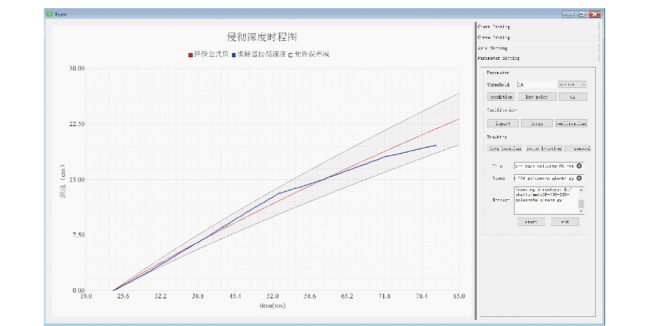Viewport: 652px width, 326px height.
Task: Click the Form window app icon
Action: [50, 14]
